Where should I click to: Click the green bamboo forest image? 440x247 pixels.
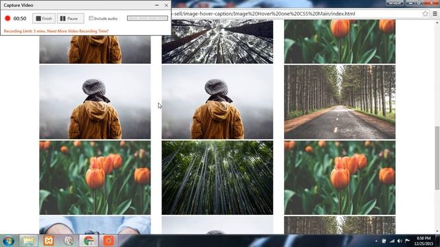point(217,178)
